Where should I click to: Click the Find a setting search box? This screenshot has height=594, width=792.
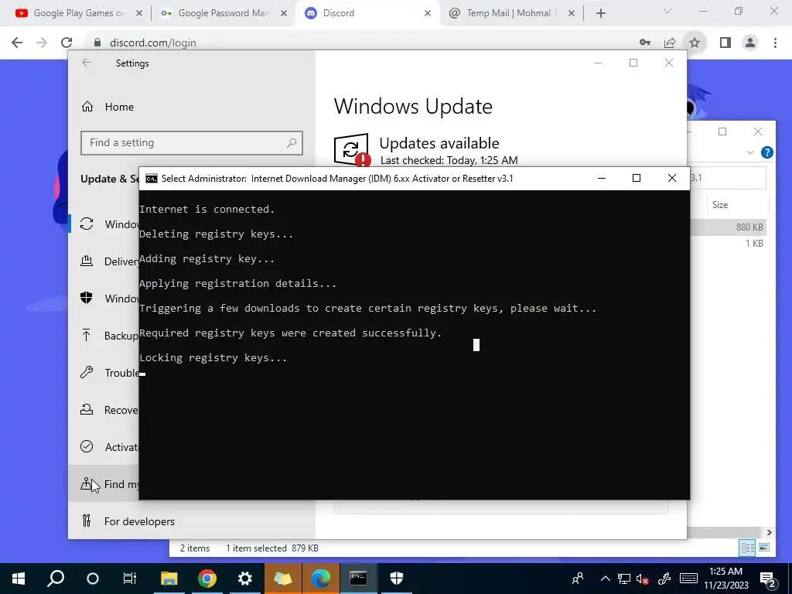tap(192, 143)
